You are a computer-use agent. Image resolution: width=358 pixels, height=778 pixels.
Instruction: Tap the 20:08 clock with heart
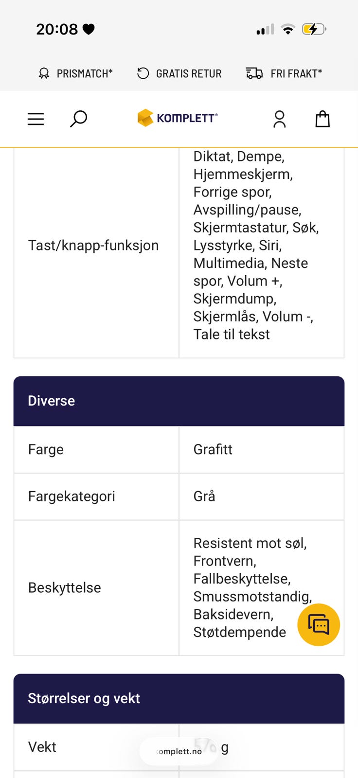click(66, 29)
